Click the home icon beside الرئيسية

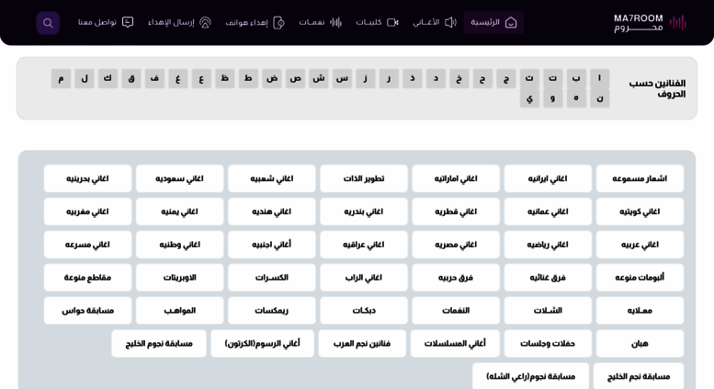[x=511, y=23]
